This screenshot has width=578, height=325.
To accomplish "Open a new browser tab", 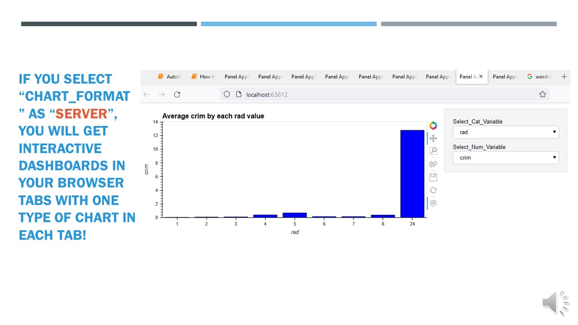I will click(x=564, y=77).
